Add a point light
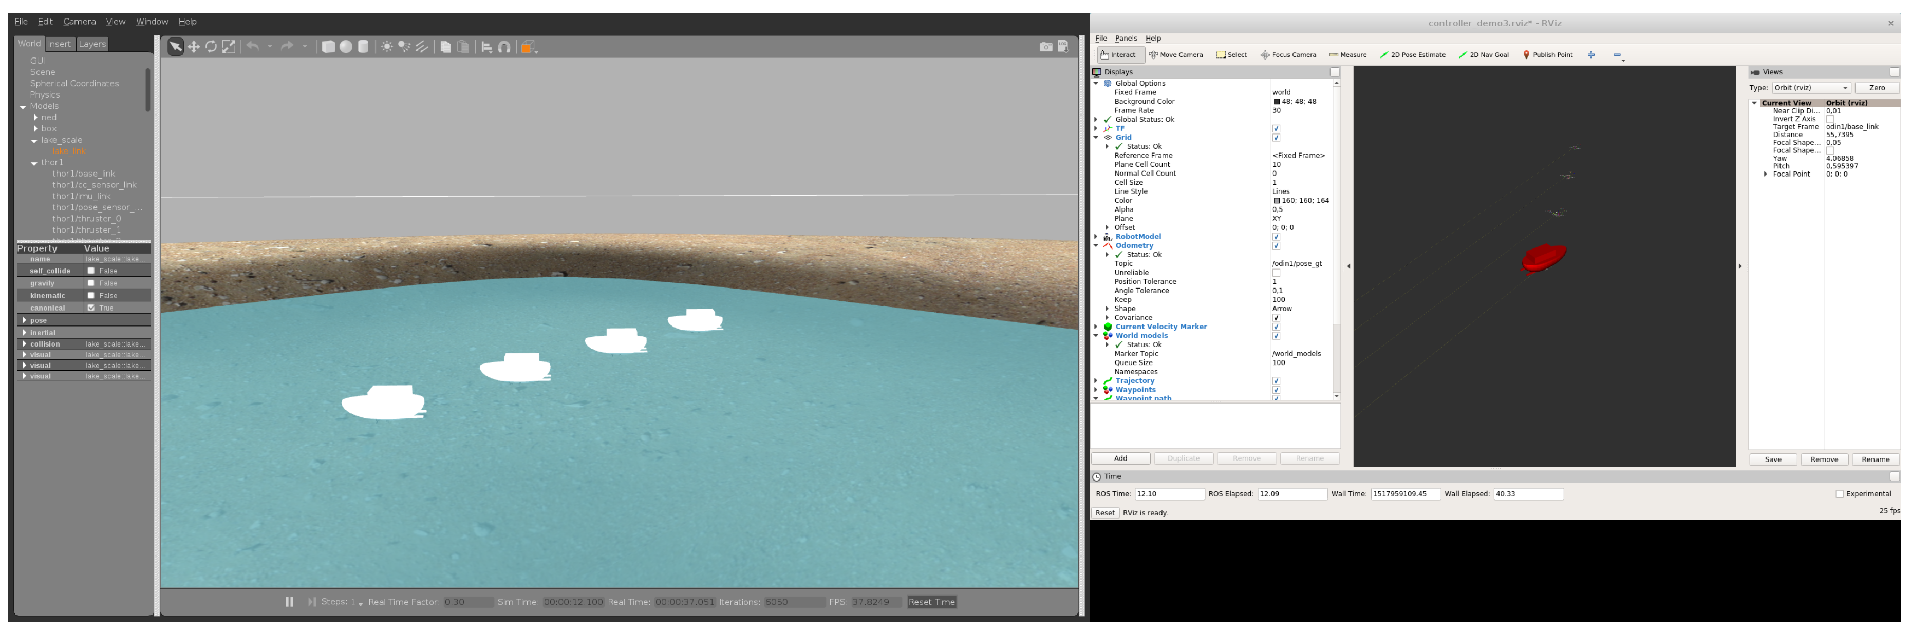 tap(386, 47)
